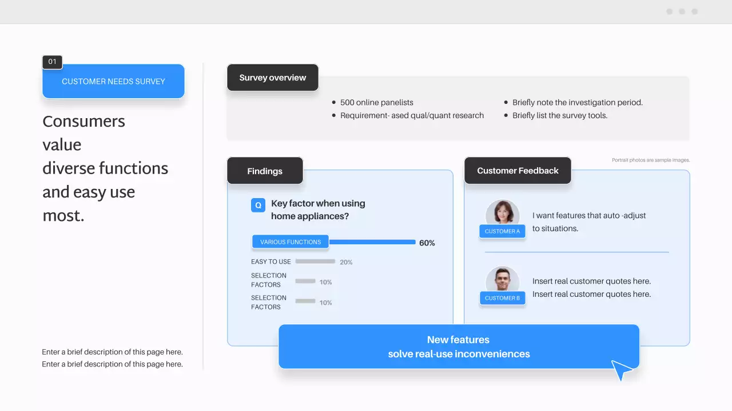The width and height of the screenshot is (732, 411).
Task: Click the New features banner button
Action: coord(459,346)
